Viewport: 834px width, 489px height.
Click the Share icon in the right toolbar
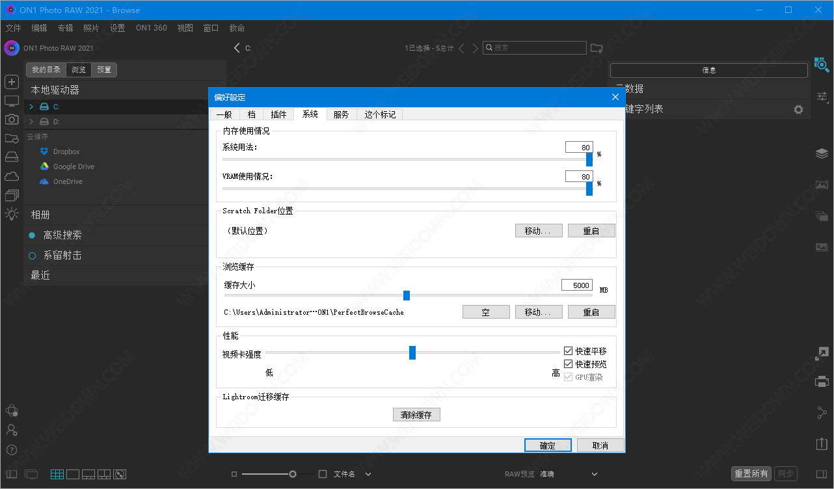pyautogui.click(x=822, y=412)
